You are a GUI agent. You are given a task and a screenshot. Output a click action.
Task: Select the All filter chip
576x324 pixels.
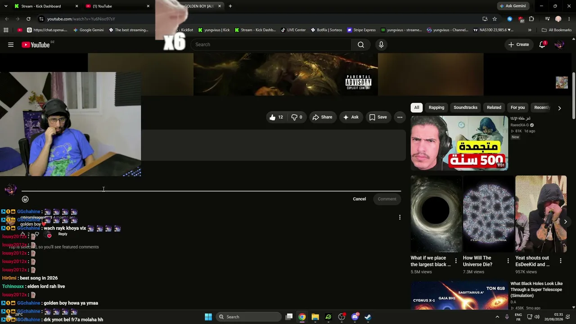point(417,108)
